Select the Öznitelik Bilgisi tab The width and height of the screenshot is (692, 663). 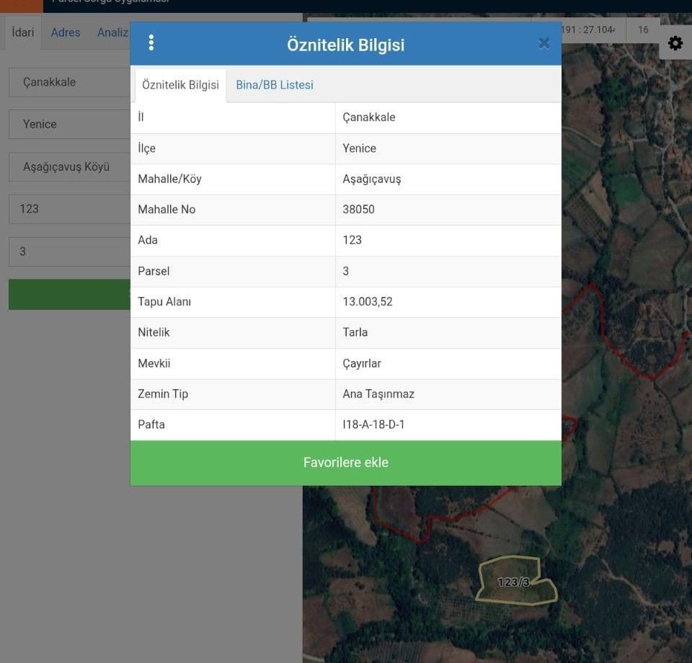pos(180,85)
